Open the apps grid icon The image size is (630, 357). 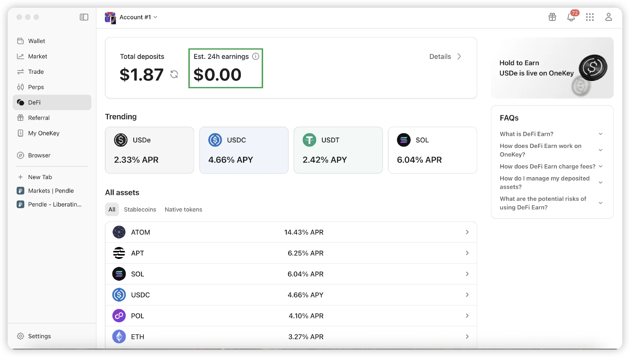coord(590,17)
